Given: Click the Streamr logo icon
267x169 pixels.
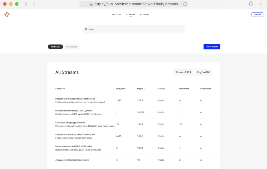Looking at the screenshot, I should (x=7, y=14).
